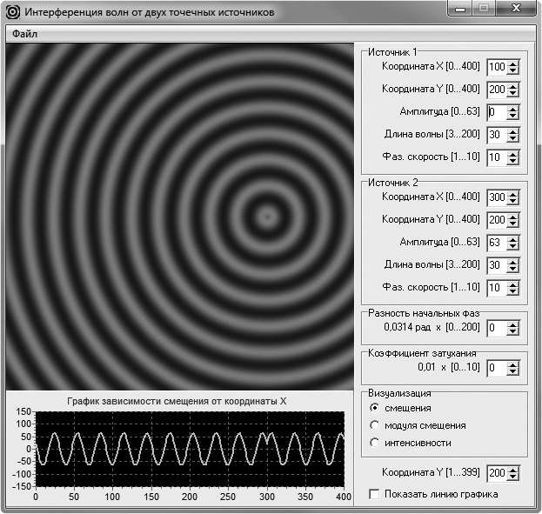Select интенсивности visualization option
The width and height of the screenshot is (542, 514).
pos(374,443)
